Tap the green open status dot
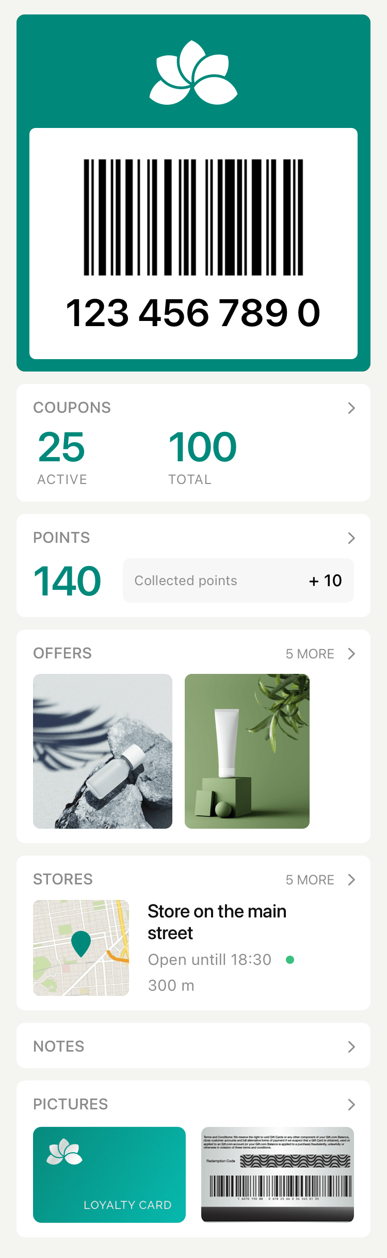387x1258 pixels. click(290, 960)
